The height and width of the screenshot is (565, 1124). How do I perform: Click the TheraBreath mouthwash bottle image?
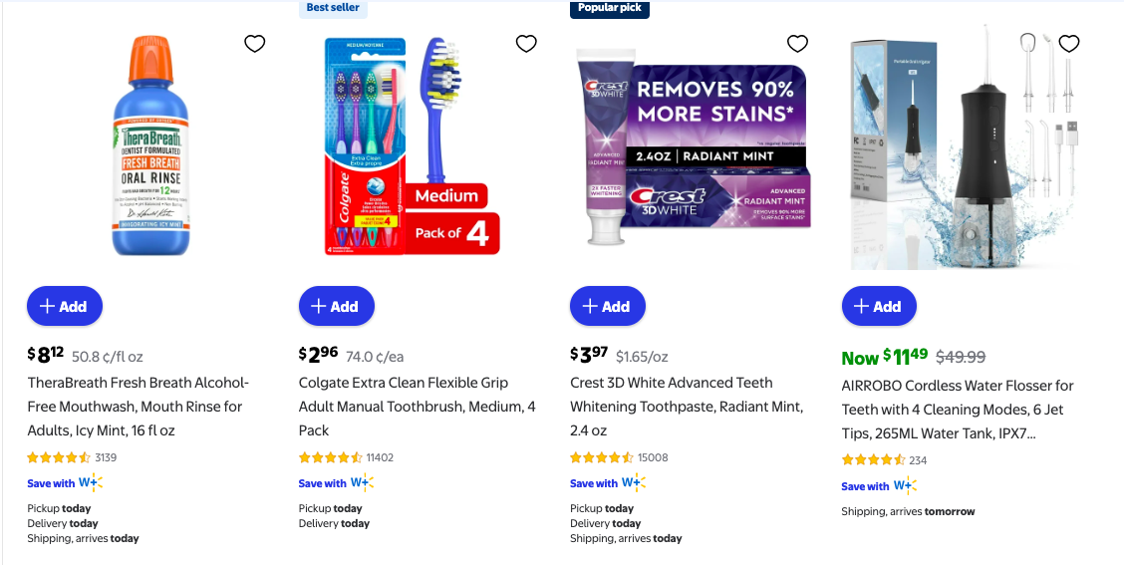pyautogui.click(x=150, y=147)
